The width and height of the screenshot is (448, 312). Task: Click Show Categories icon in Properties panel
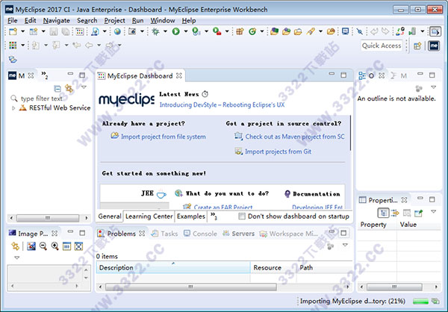click(x=383, y=213)
